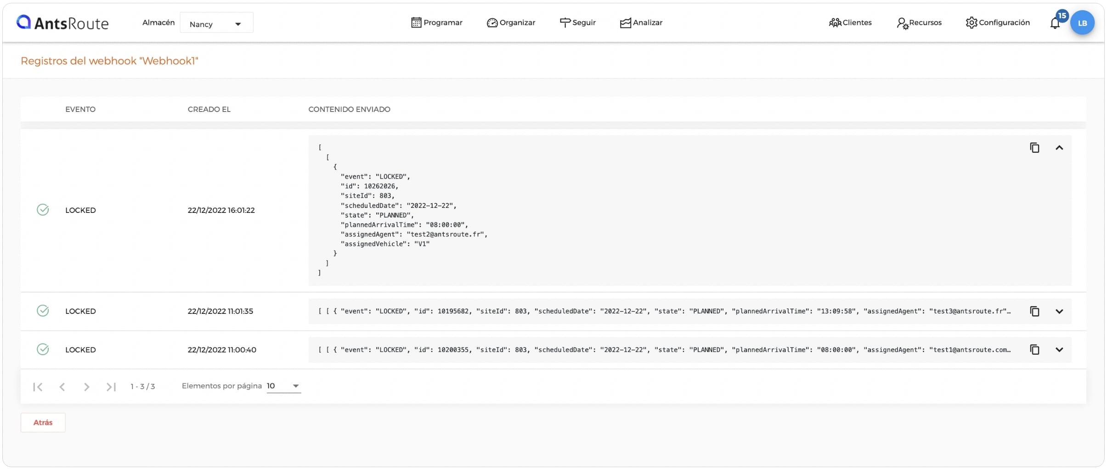Image resolution: width=1107 pixels, height=469 pixels.
Task: Click the date 22/12/2022 11:01:35
Action: (x=220, y=311)
